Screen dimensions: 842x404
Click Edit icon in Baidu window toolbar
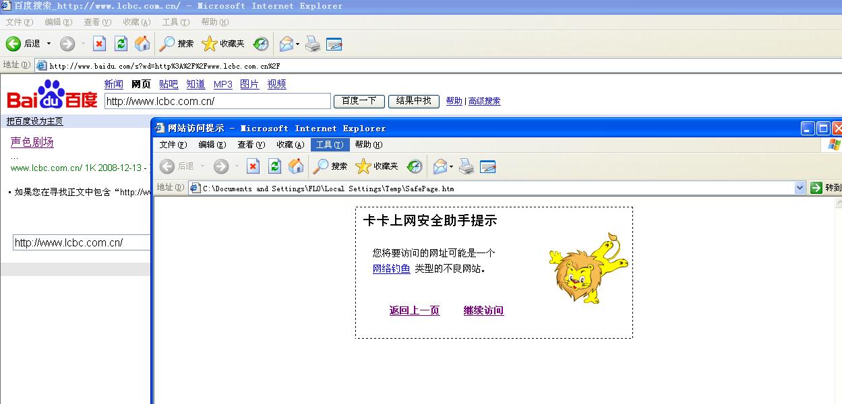coord(334,44)
